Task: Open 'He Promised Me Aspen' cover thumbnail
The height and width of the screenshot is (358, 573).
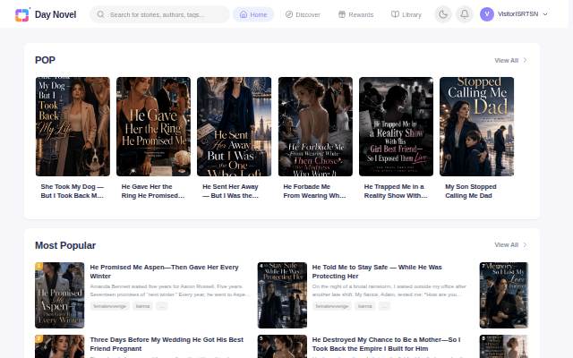Action: pos(60,295)
